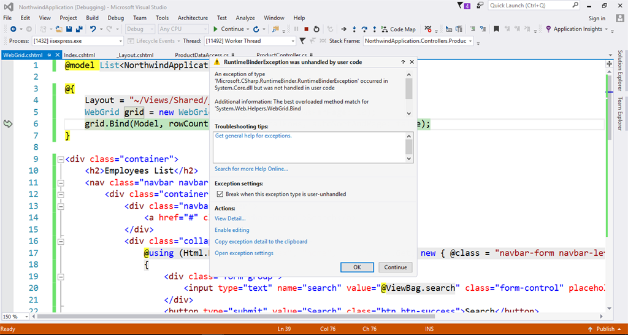Click the Save All icon
The width and height of the screenshot is (628, 335).
(79, 29)
